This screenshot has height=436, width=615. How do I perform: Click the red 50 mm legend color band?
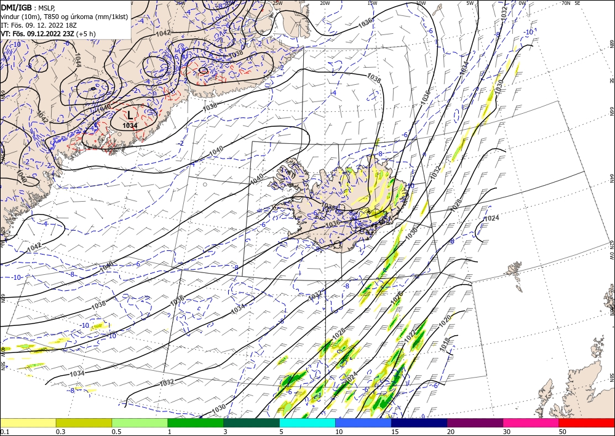(587, 422)
